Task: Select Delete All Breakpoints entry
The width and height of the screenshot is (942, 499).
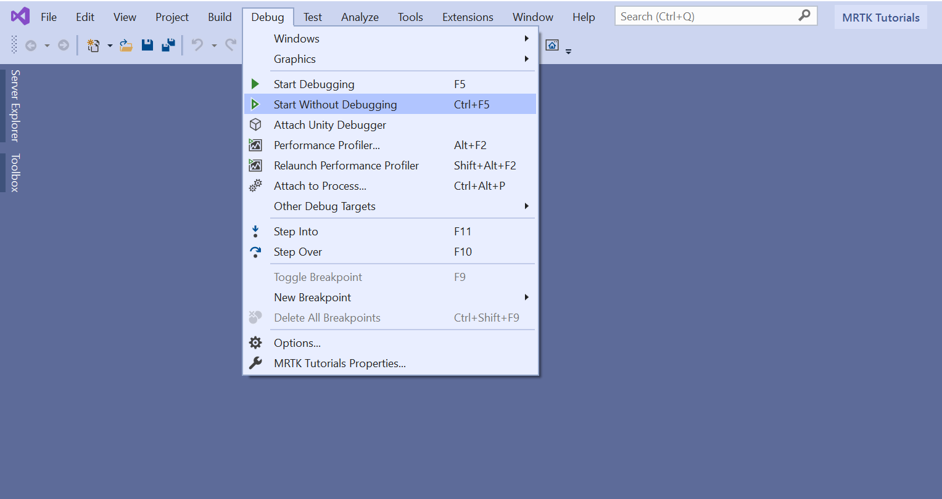Action: click(390, 317)
